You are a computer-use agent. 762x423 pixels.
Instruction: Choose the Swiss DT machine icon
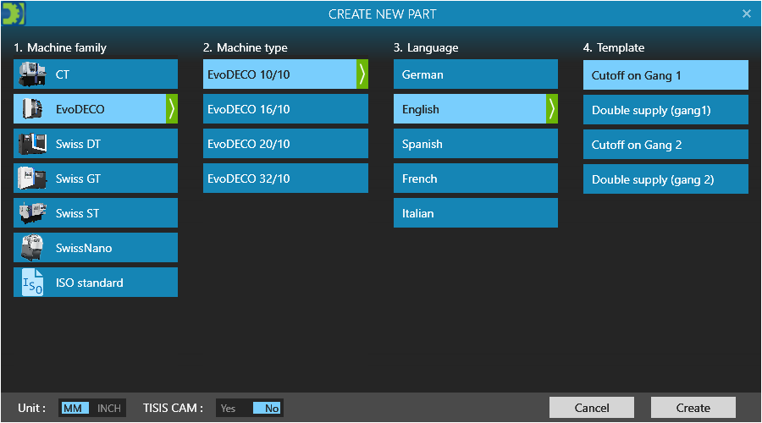coord(33,144)
